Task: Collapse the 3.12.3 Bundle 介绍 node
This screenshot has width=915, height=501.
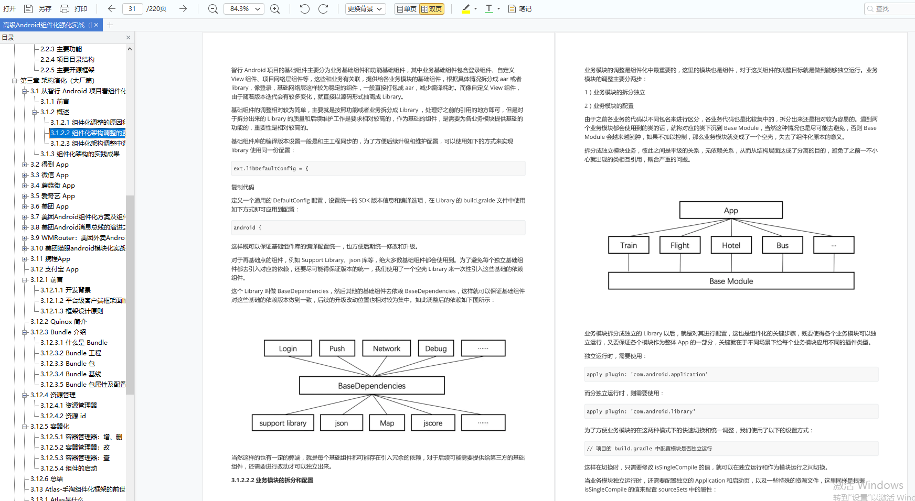Action: click(x=24, y=332)
